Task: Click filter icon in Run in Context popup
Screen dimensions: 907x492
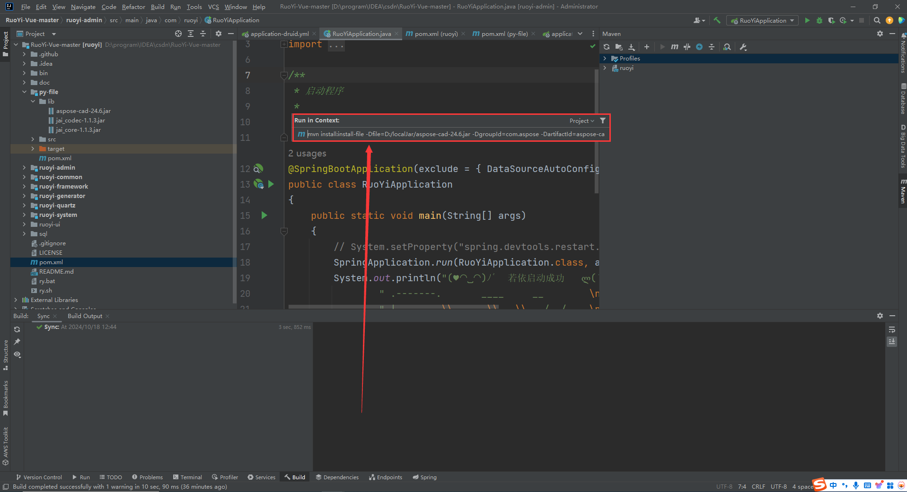Action: pyautogui.click(x=603, y=121)
